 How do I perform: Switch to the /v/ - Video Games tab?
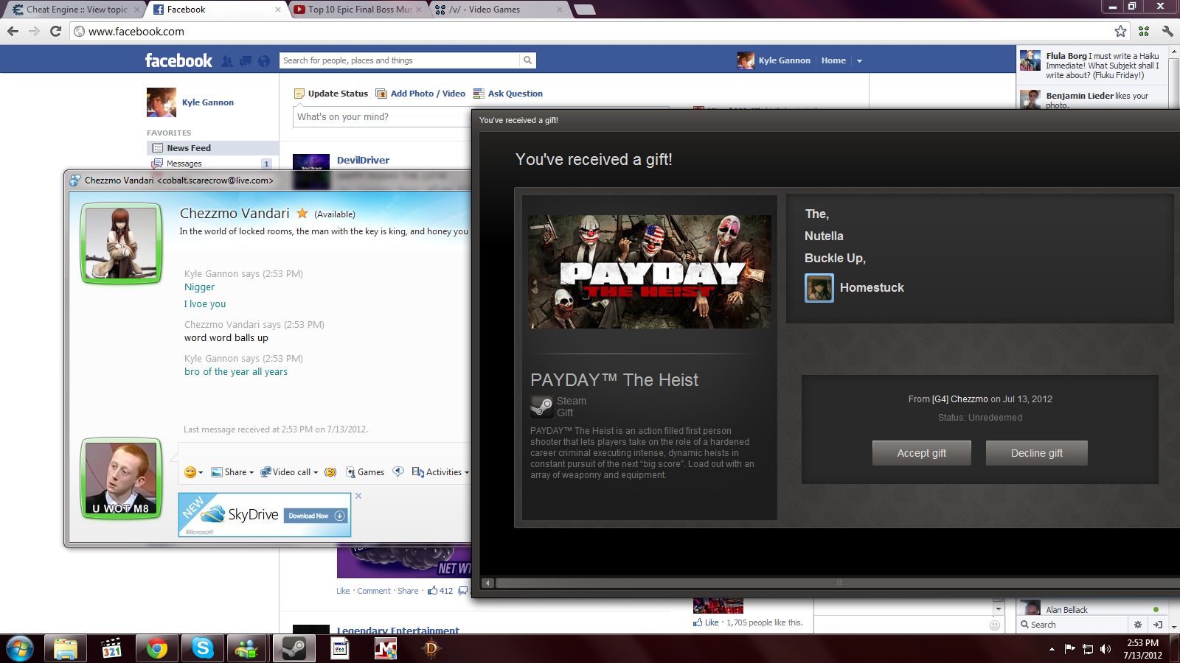coord(494,10)
